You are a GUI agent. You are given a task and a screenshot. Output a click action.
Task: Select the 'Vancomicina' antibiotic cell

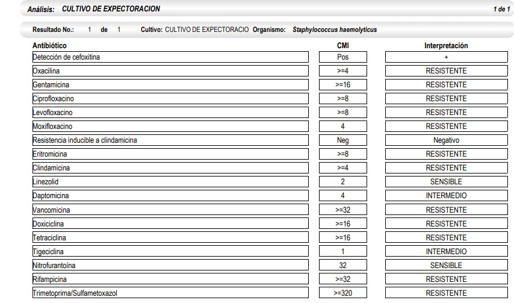pyautogui.click(x=170, y=210)
